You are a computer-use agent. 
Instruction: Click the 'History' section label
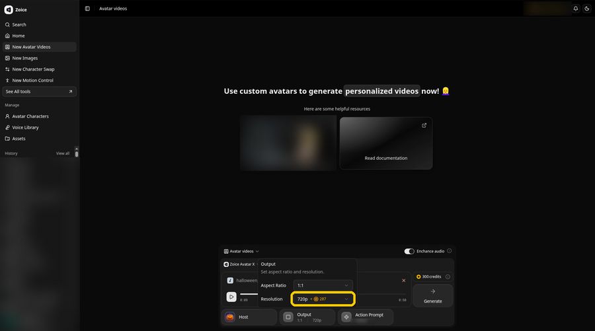(x=11, y=153)
